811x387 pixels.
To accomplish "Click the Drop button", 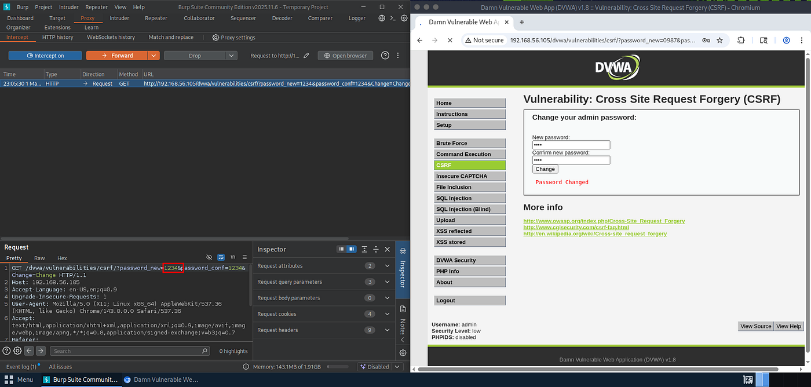I will (195, 56).
